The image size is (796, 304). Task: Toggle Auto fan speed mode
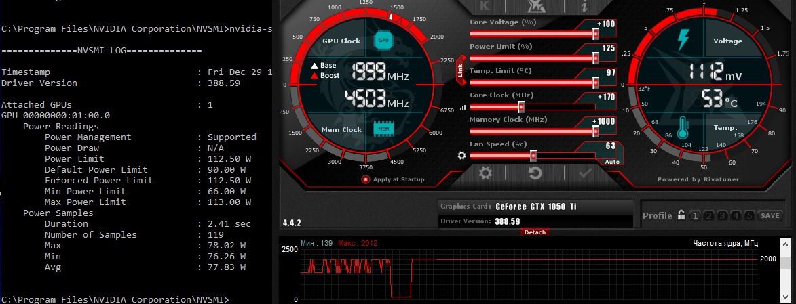pyautogui.click(x=612, y=162)
